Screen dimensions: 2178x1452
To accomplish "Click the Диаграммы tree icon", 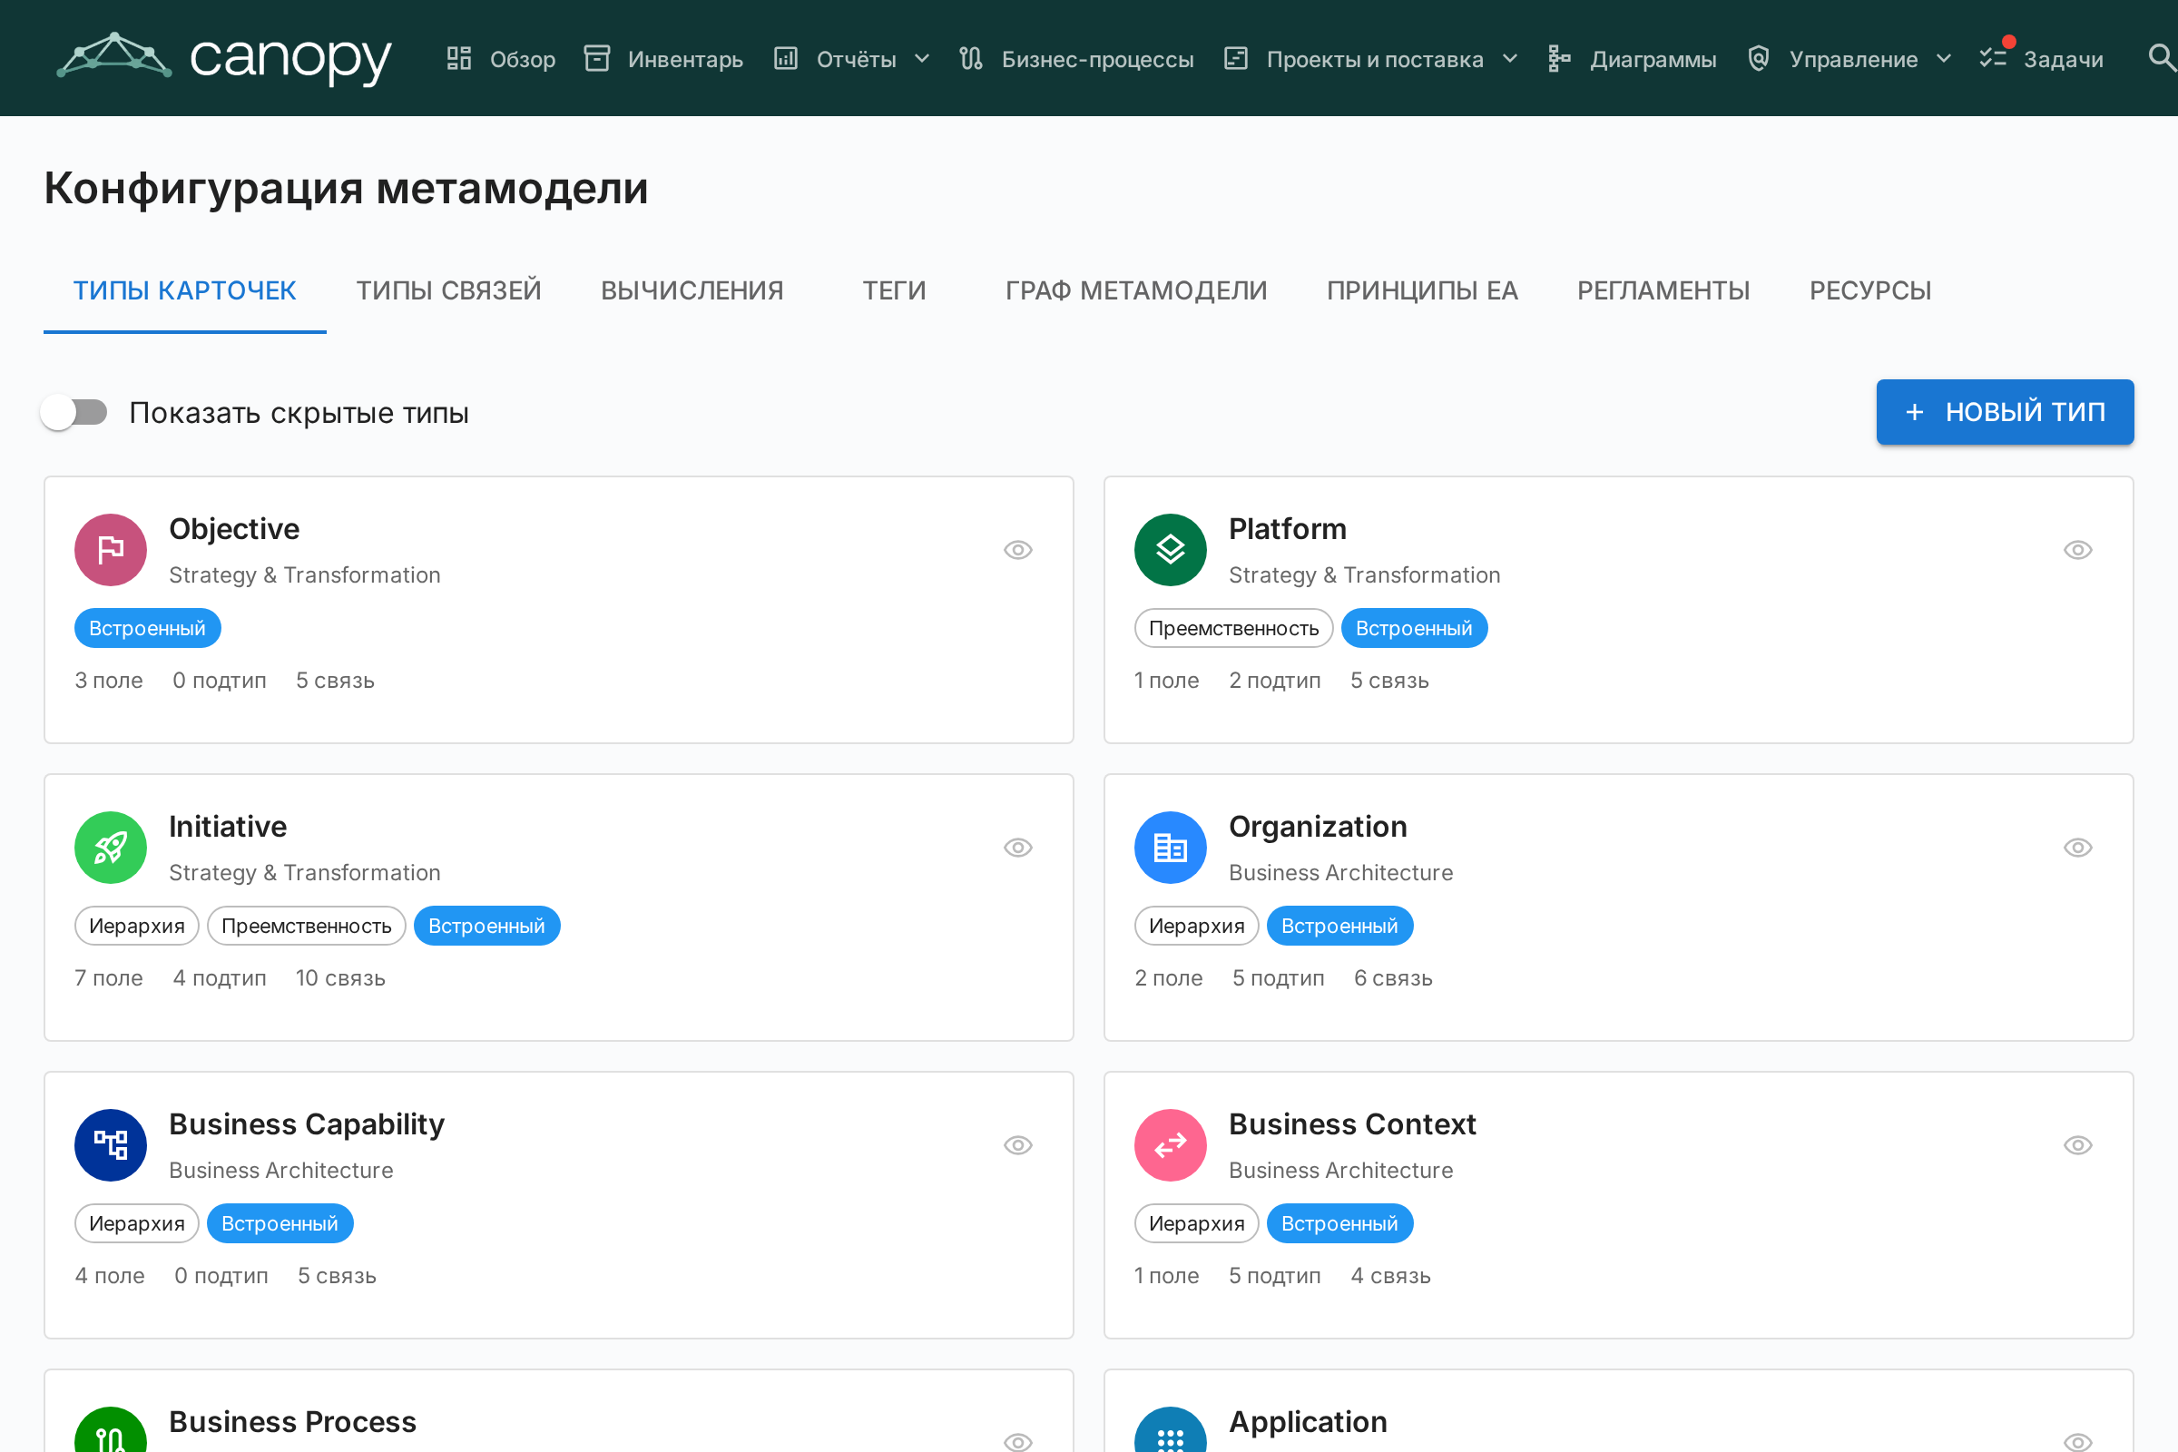I will click(1560, 58).
